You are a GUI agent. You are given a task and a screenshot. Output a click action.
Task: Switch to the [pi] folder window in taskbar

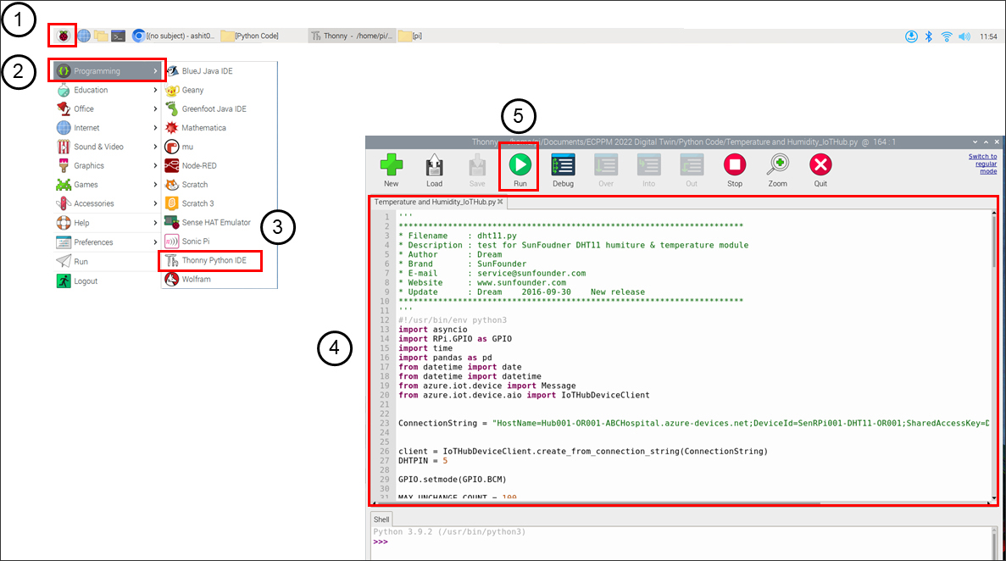coord(410,36)
